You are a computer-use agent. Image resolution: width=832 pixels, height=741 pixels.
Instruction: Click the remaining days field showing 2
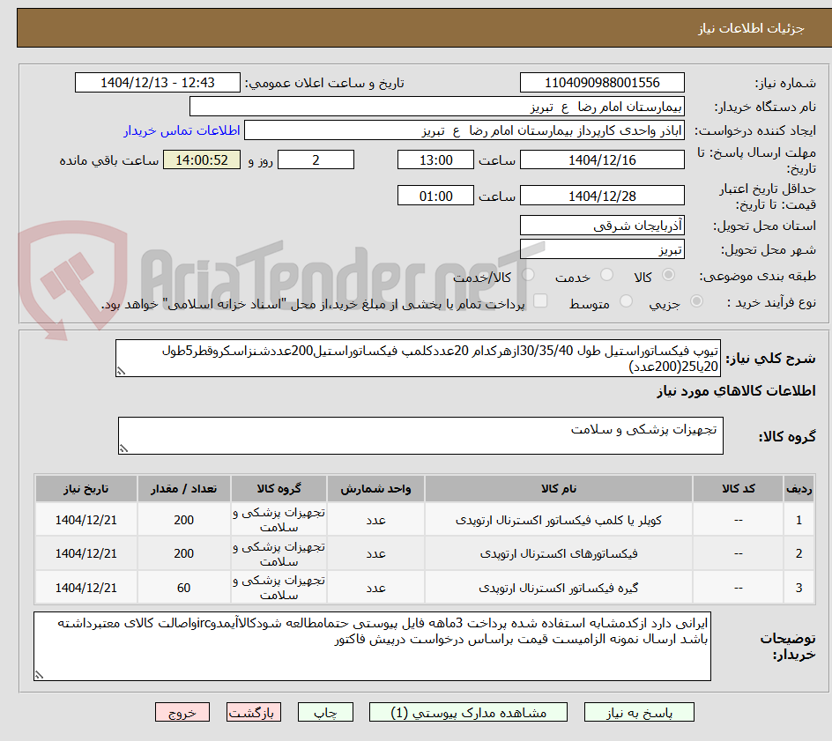[x=316, y=159]
